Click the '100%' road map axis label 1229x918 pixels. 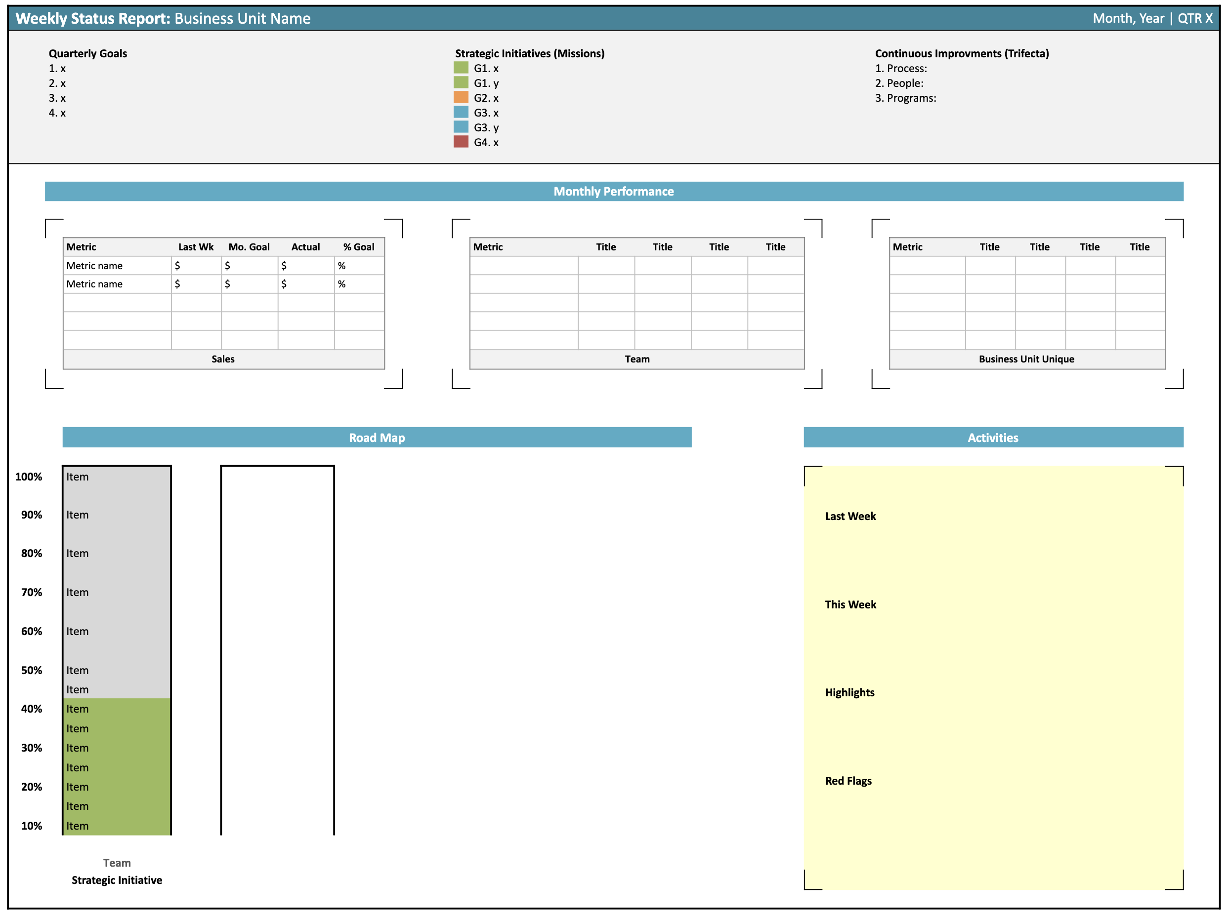[28, 477]
